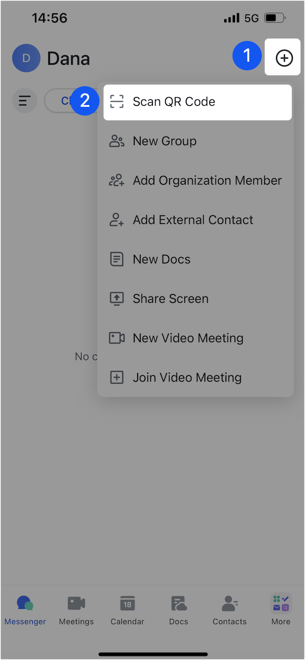Start Share Screen from menu

coord(170,299)
